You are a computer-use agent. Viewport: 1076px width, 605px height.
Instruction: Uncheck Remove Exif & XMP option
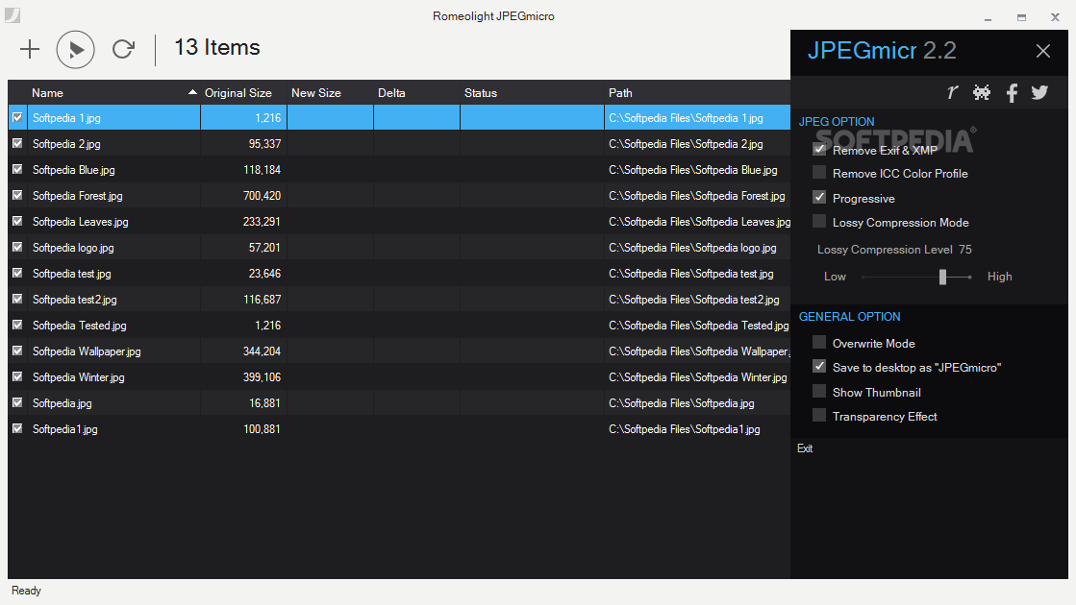tap(819, 149)
